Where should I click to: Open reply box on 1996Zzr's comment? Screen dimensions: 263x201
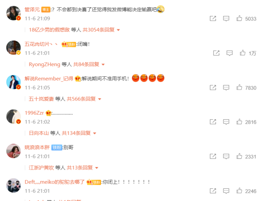click(226, 122)
